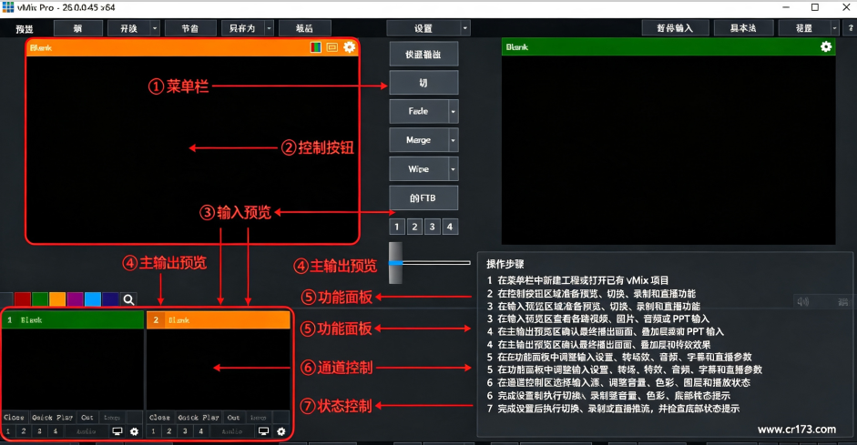This screenshot has height=445, width=857.
Task: Toggle Loop on input 2
Action: [259, 418]
